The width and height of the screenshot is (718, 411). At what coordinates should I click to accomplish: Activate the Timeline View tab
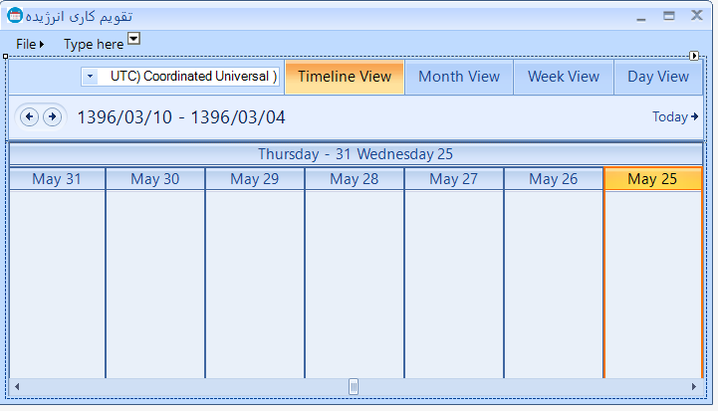[345, 77]
